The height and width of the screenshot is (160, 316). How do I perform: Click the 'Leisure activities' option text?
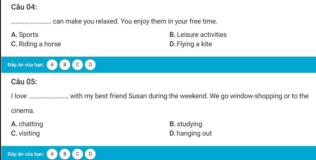click(x=202, y=35)
